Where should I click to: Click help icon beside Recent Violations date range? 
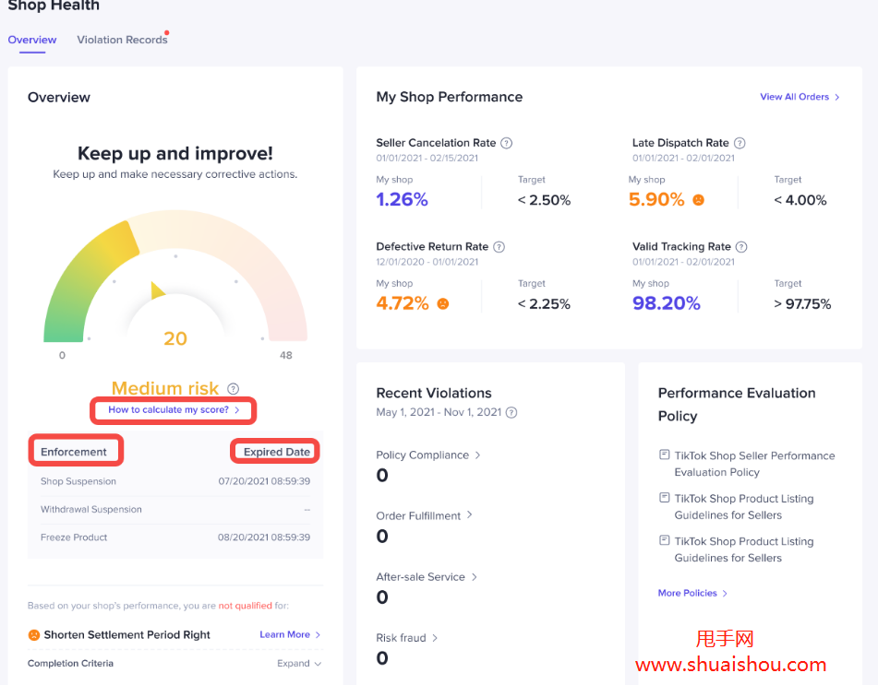[511, 413]
